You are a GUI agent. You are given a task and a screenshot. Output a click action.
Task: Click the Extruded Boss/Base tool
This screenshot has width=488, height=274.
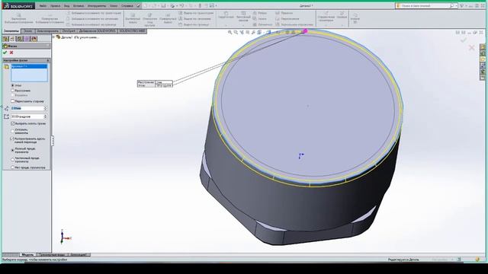click(x=18, y=18)
